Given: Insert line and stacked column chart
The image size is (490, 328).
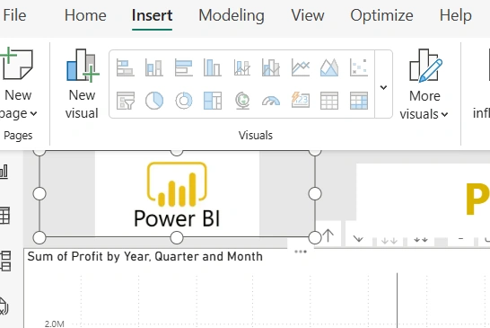Looking at the screenshot, I should 242,67.
